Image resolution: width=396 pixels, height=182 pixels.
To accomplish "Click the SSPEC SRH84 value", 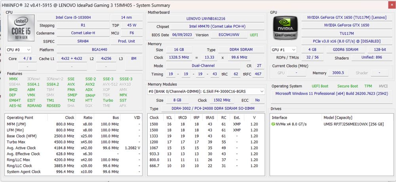I will (x=83, y=41).
